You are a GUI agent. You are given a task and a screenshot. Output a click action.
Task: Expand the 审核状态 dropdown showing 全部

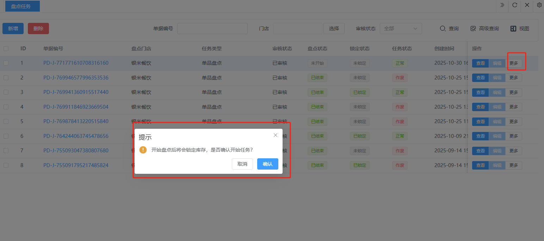[x=401, y=28]
